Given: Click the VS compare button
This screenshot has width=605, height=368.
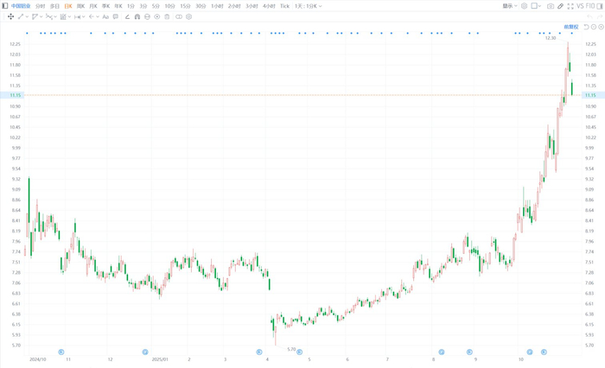Looking at the screenshot, I should click(580, 6).
